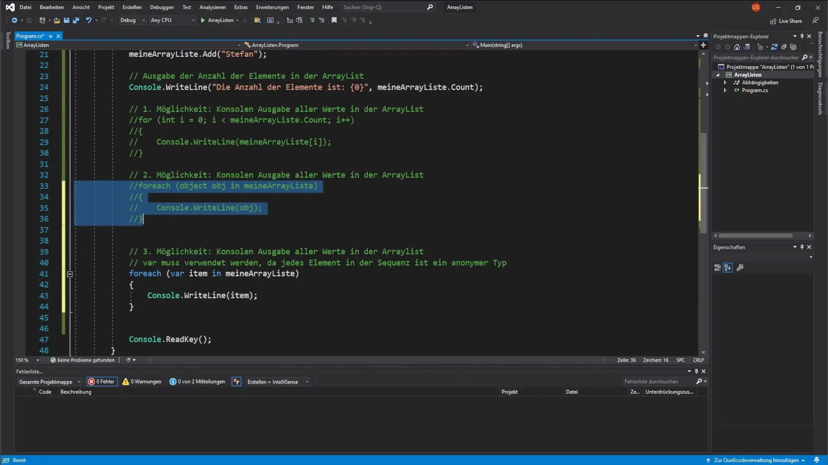Click the navigate backward arrow icon
Viewport: 828px width, 465px height.
click(14, 20)
